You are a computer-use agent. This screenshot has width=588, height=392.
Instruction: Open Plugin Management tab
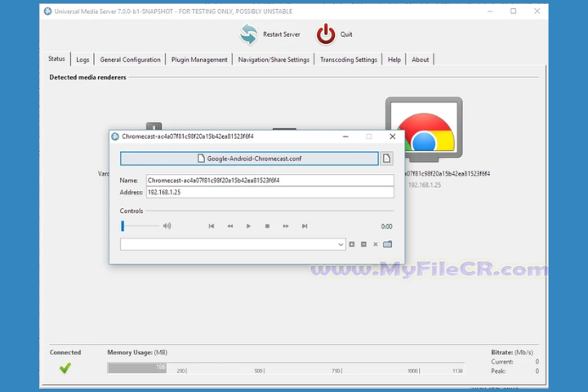click(199, 60)
